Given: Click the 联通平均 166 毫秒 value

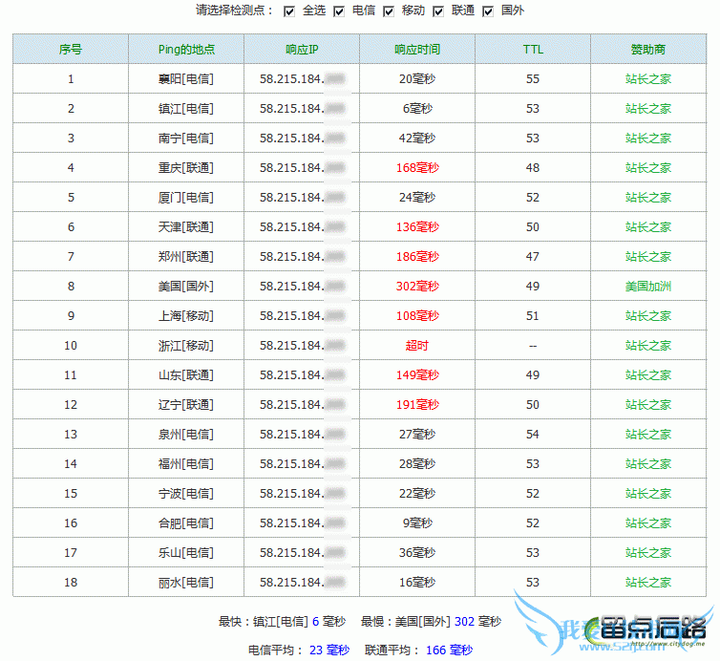Looking at the screenshot, I should [x=449, y=650].
